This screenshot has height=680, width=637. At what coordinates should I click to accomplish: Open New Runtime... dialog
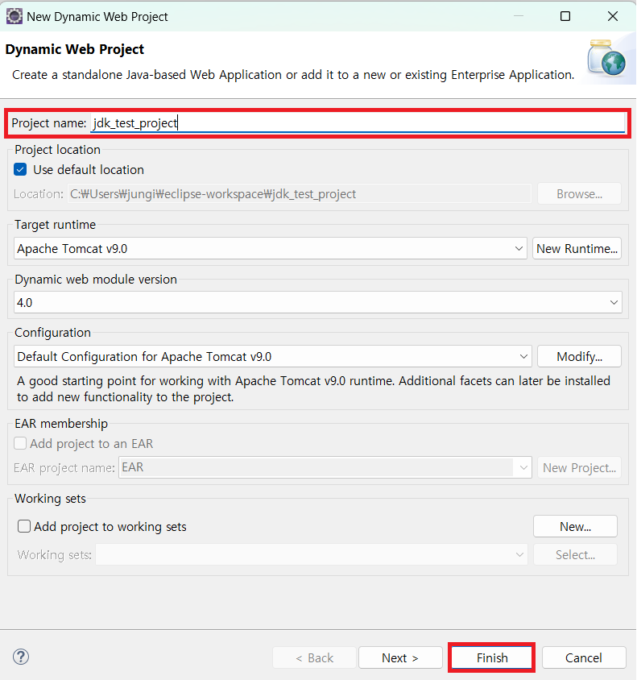[577, 248]
